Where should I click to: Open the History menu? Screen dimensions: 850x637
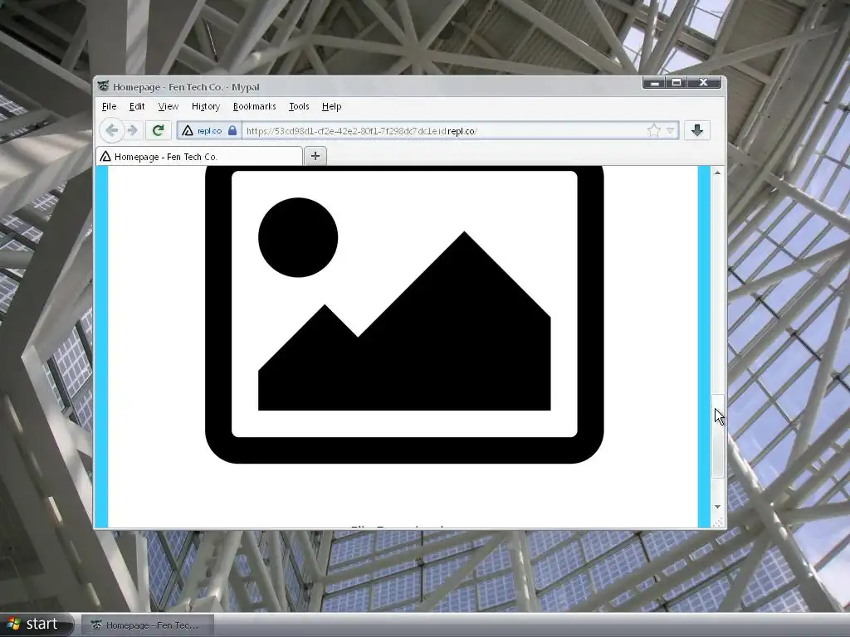[206, 106]
